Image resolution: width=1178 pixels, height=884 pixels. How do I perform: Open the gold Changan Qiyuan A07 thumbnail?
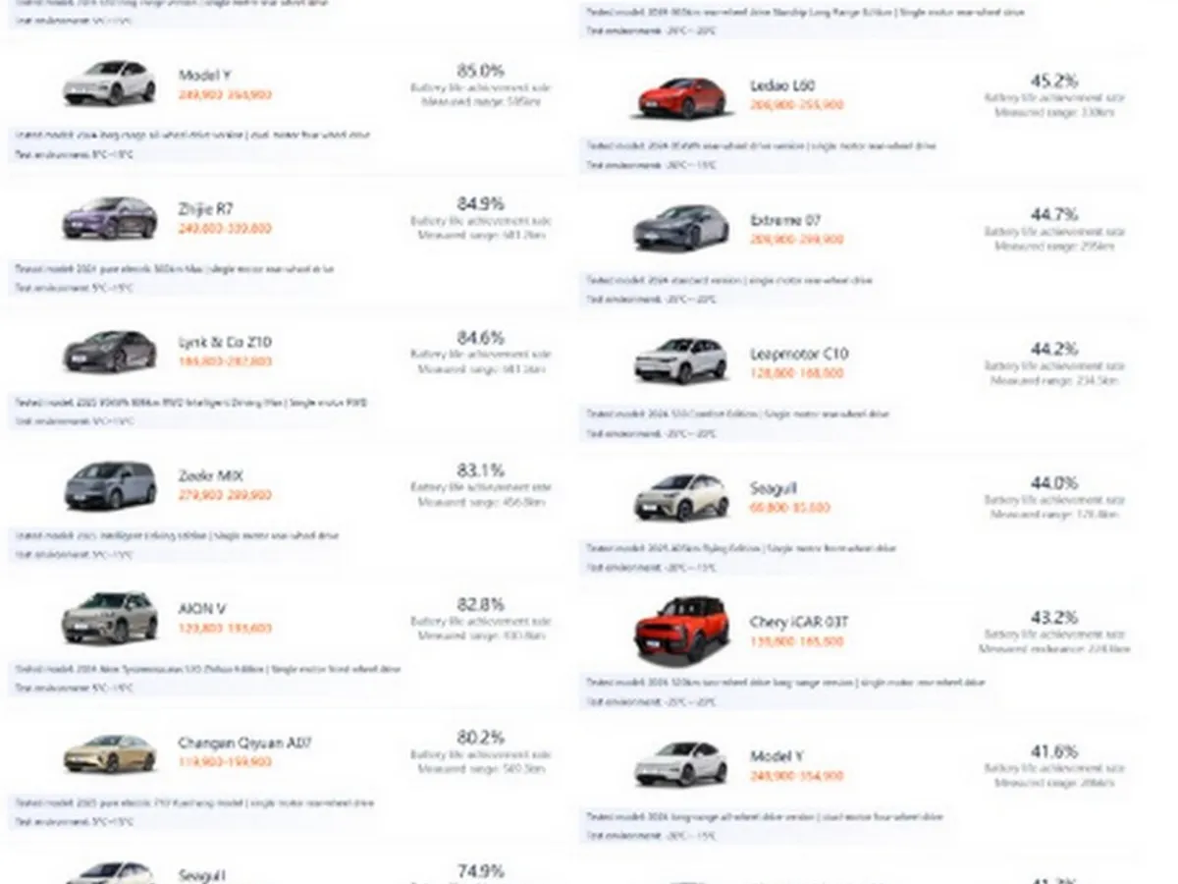coord(110,752)
